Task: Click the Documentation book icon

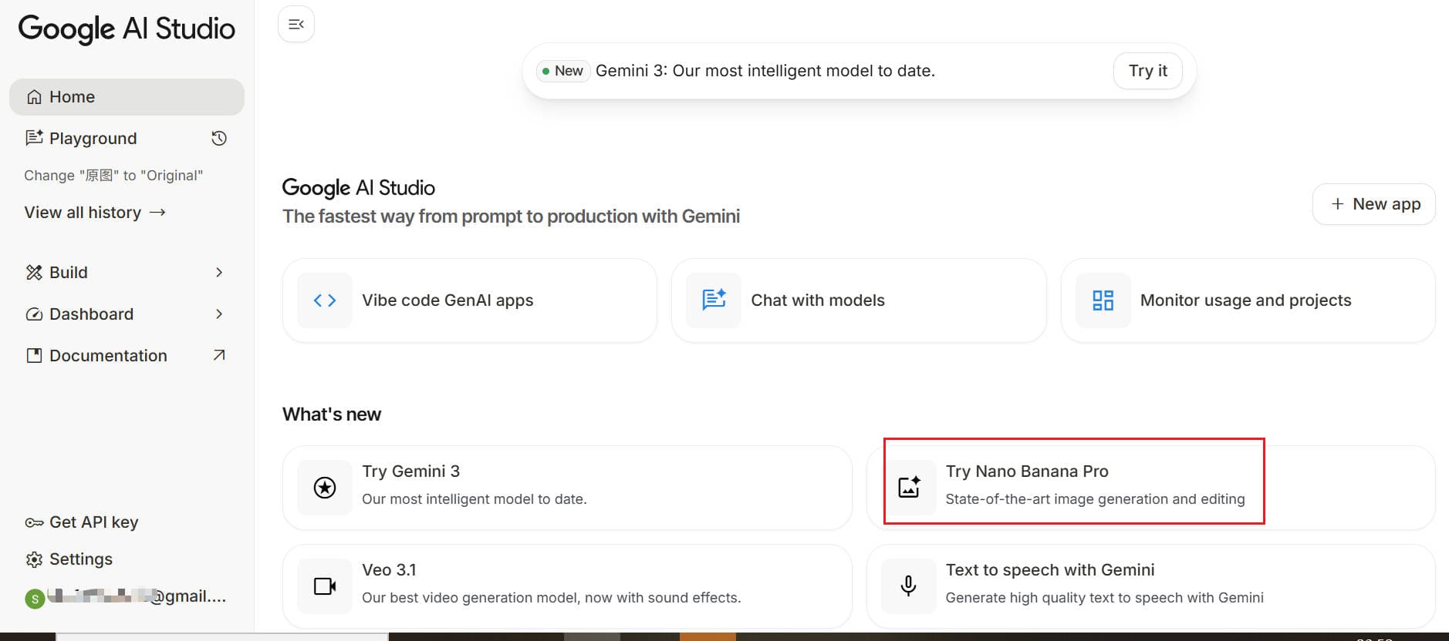Action: 34,356
